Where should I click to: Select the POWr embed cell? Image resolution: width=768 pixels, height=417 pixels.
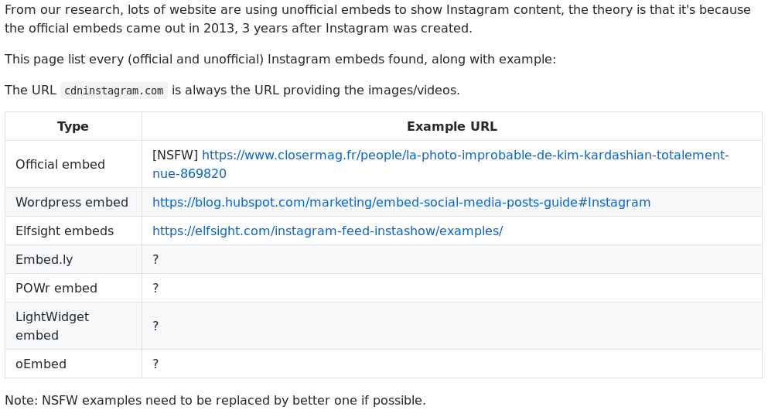pos(73,288)
